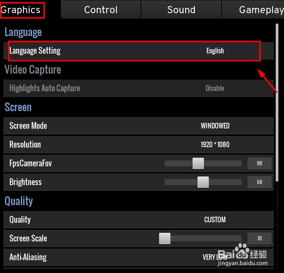The image size is (284, 273).
Task: Click the Language Setting label
Action: 35,51
